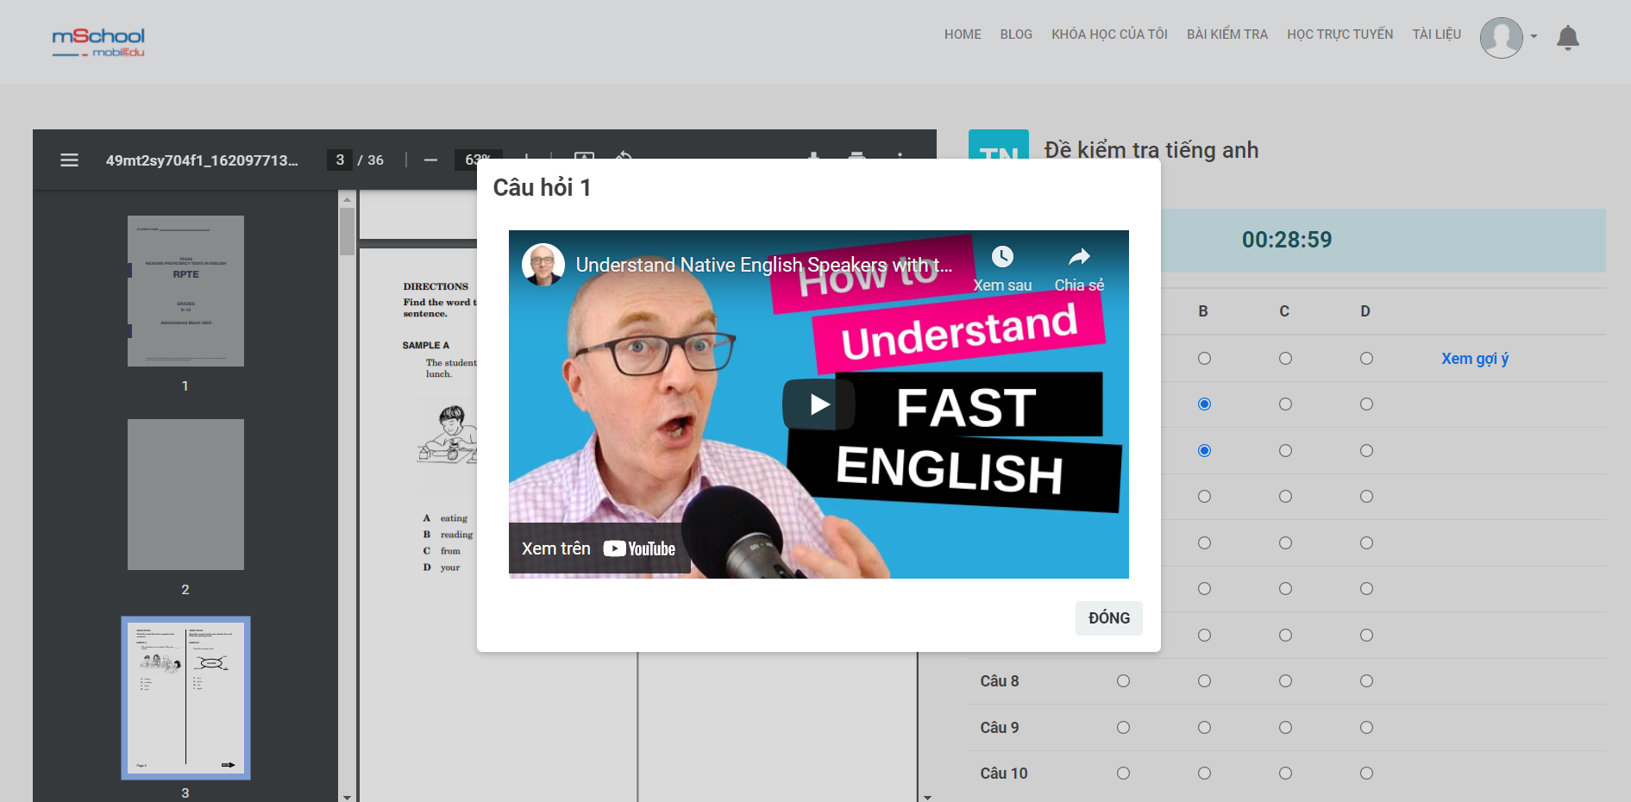This screenshot has height=802, width=1631.
Task: Zoom out the PDF with minus icon
Action: [x=430, y=160]
